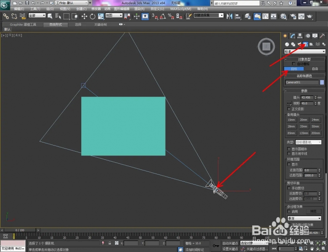
Task: Open the Material Editor
Action: click(283, 16)
